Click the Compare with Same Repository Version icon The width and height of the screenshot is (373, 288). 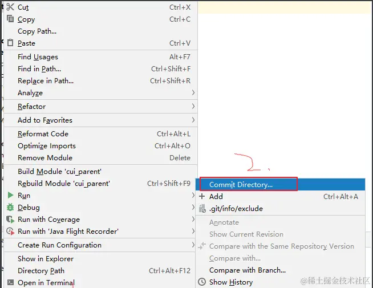coord(202,246)
